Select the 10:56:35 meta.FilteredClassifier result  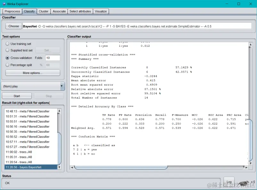pos(31,131)
